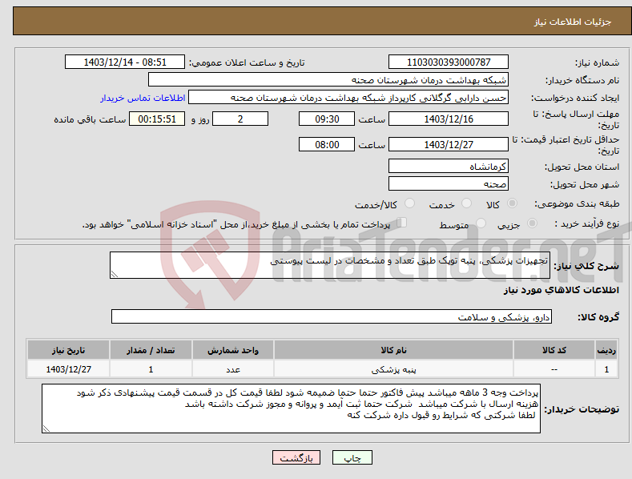The image size is (632, 479).
Task: Click the delivery city field صحنه
Action: click(449, 184)
